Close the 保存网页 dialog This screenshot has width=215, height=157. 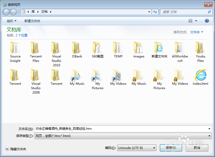pos(208,5)
